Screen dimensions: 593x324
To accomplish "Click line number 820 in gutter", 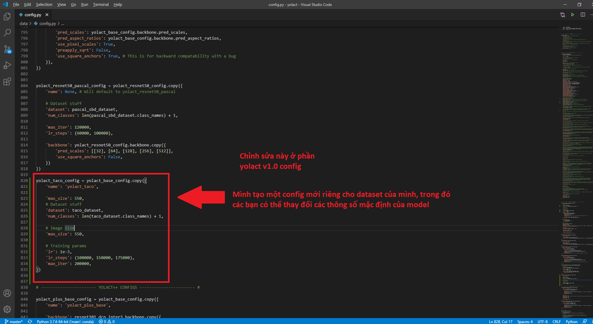I will [x=24, y=180].
